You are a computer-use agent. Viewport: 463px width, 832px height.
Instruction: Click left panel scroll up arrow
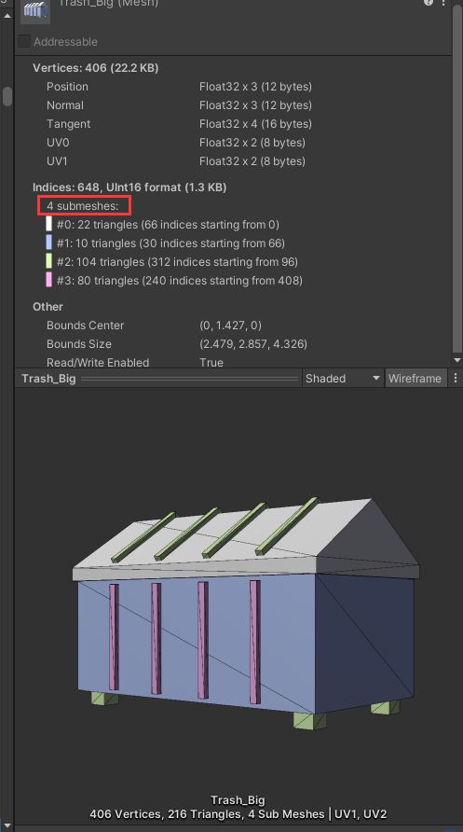tap(7, 16)
